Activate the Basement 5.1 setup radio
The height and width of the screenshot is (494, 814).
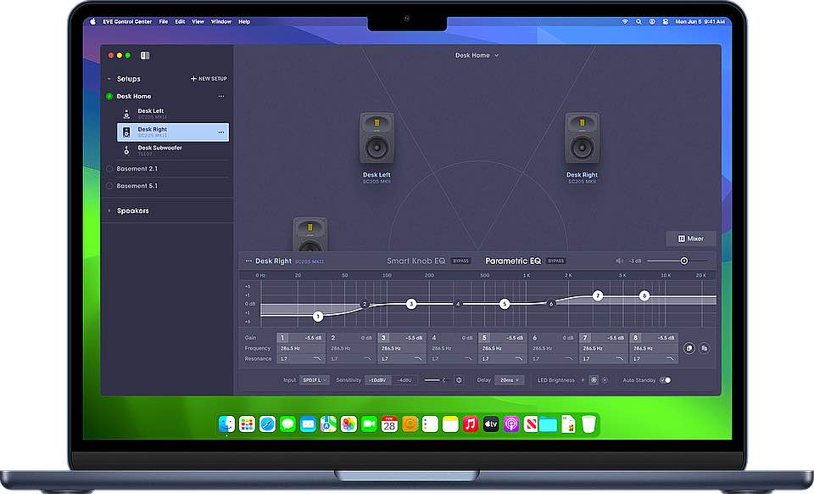click(109, 185)
